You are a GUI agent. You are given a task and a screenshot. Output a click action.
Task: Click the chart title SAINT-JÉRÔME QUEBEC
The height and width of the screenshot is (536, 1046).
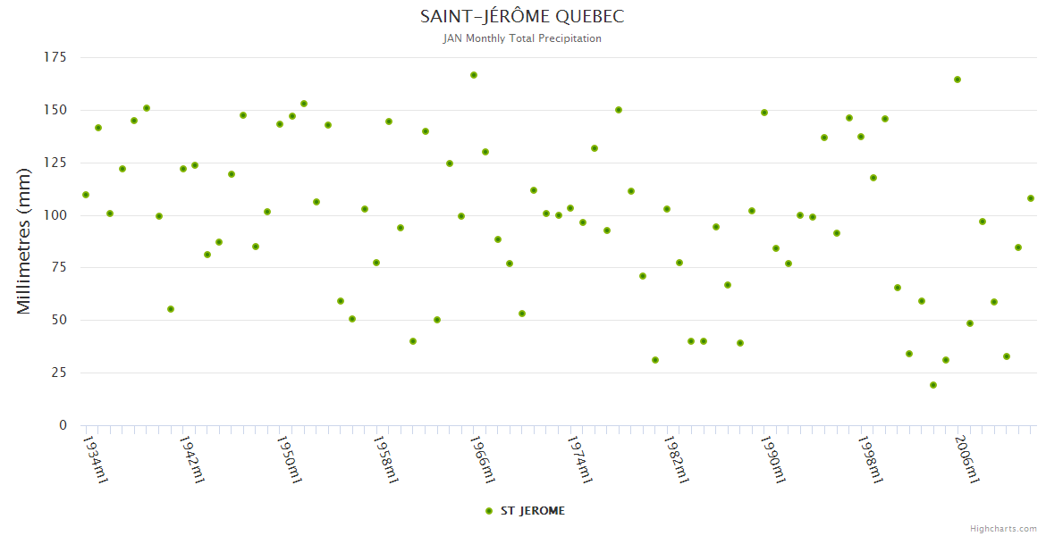(x=522, y=17)
